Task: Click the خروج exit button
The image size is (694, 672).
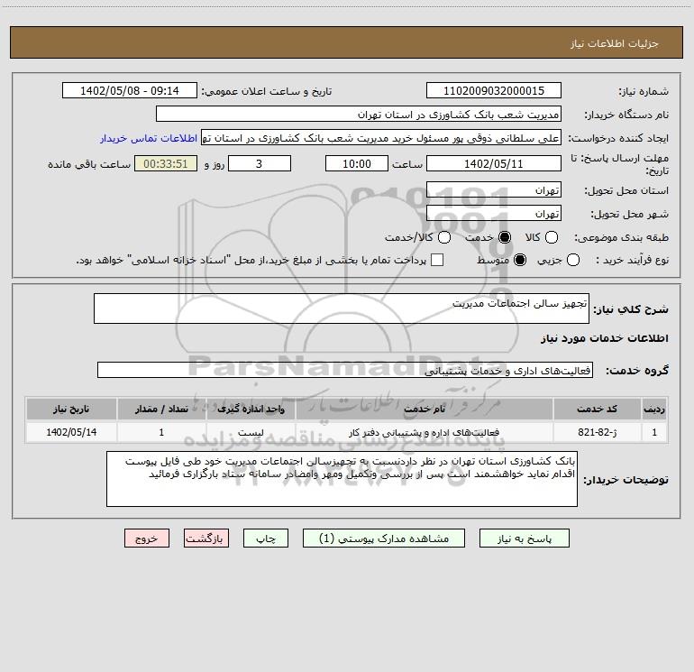Action: [x=147, y=539]
